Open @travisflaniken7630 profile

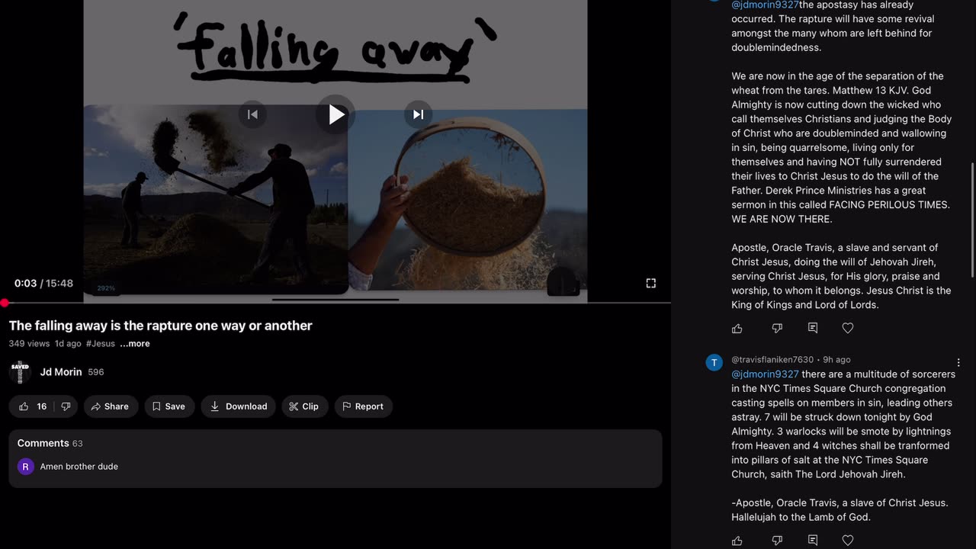772,360
